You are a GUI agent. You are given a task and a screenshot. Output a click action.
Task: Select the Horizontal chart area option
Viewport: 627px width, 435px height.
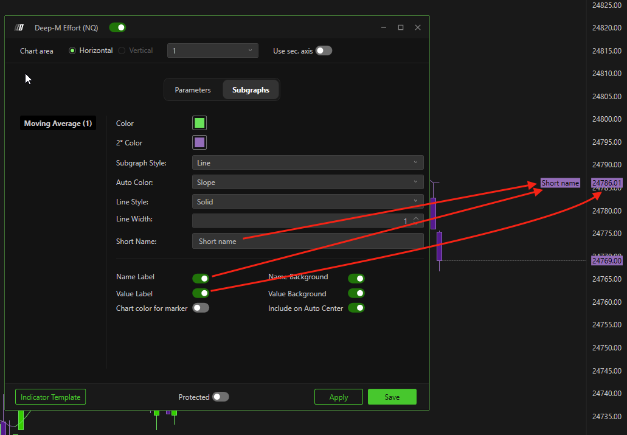point(73,50)
